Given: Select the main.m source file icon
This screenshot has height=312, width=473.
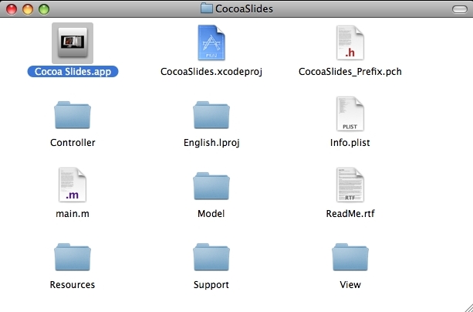Looking at the screenshot, I should 72,185.
